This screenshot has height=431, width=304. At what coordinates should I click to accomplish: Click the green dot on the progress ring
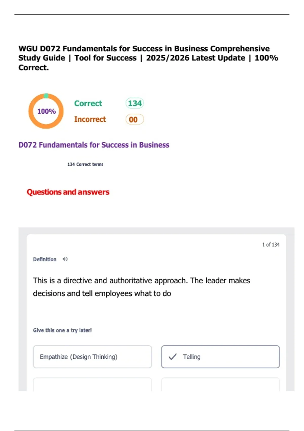coord(46,96)
